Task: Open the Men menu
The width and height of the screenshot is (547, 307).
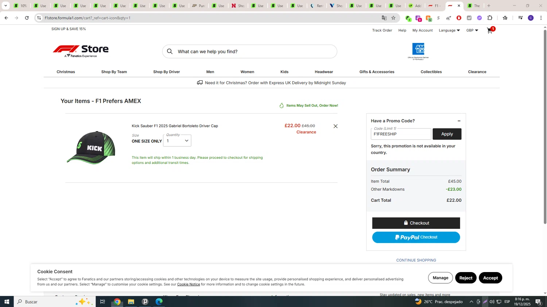Action: (x=210, y=72)
